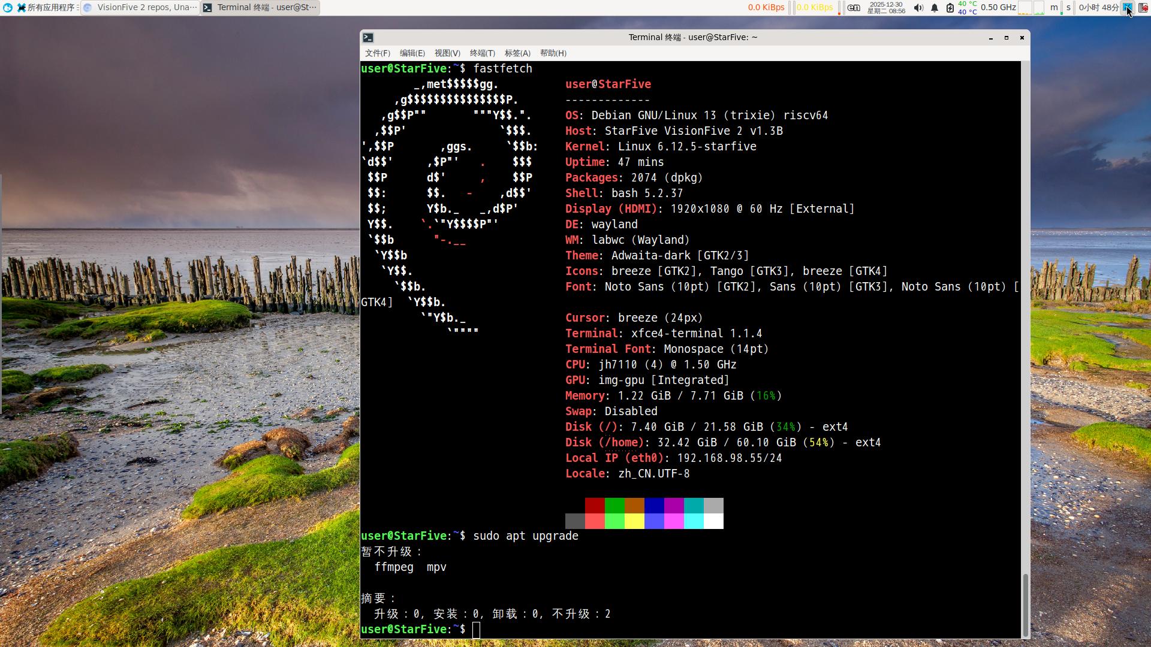
Task: Click the 'en' input method indicator
Action: point(854,8)
